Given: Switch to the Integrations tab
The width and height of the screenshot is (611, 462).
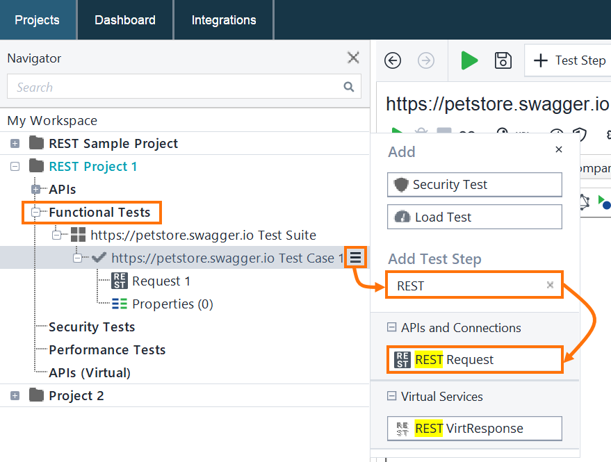Looking at the screenshot, I should (x=223, y=19).
